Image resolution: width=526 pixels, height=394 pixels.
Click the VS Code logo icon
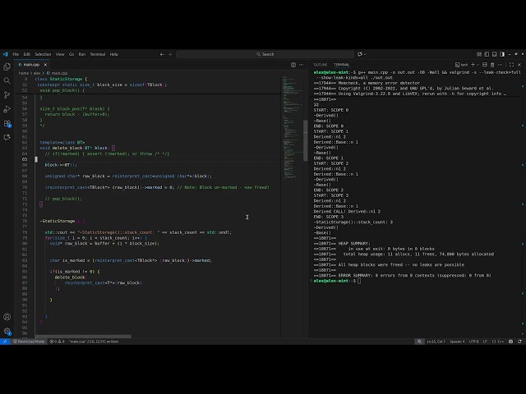(5, 54)
